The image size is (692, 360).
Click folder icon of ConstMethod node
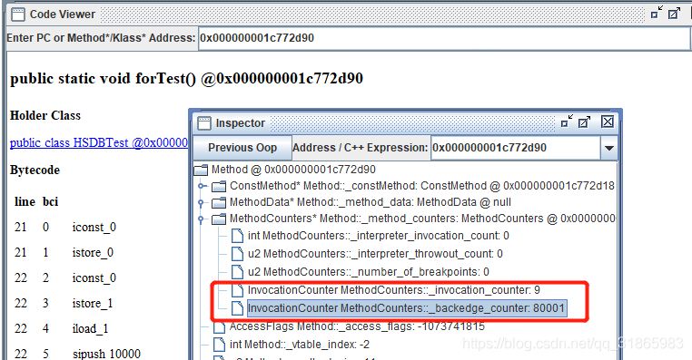(x=219, y=187)
